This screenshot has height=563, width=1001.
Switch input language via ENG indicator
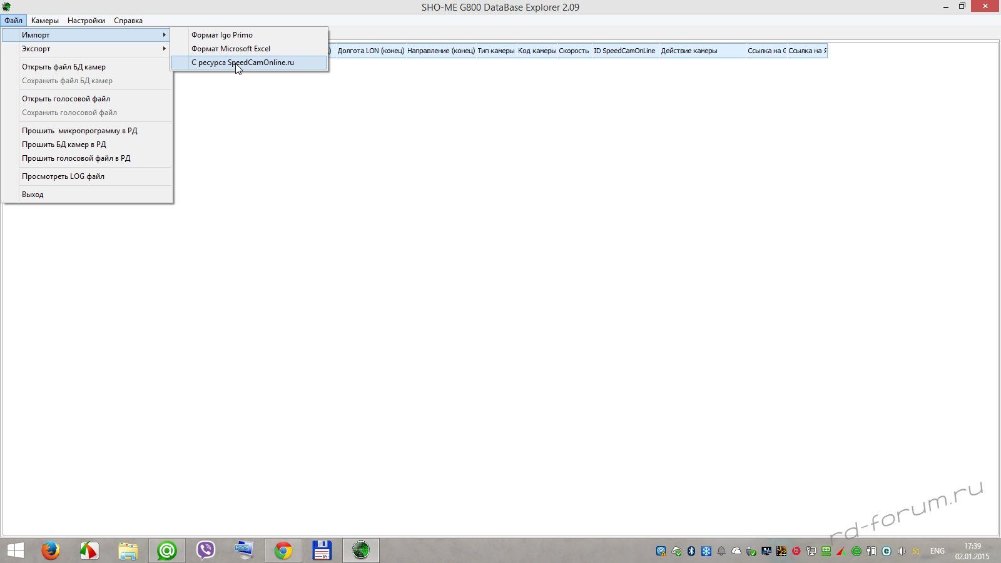(937, 551)
